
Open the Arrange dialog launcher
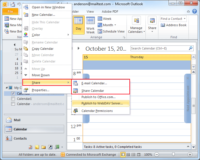tap(124, 37)
